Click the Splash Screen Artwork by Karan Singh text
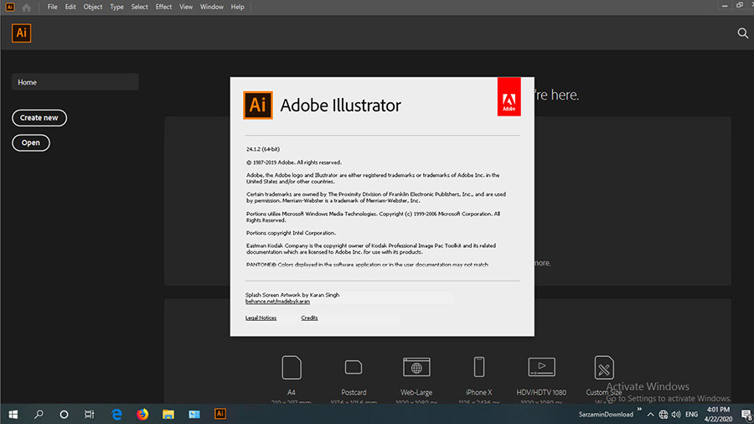 pos(292,295)
